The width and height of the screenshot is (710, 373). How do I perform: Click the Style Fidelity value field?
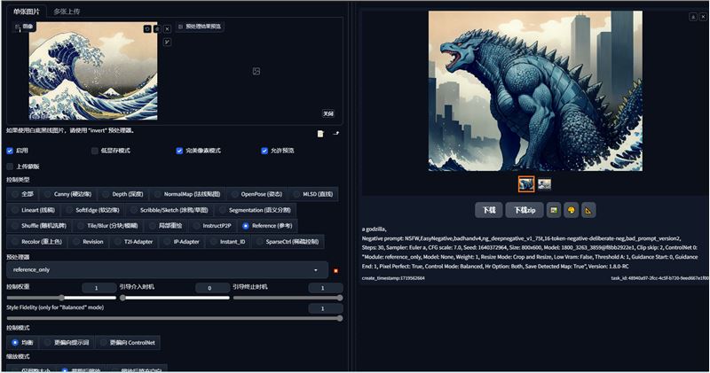(x=326, y=308)
